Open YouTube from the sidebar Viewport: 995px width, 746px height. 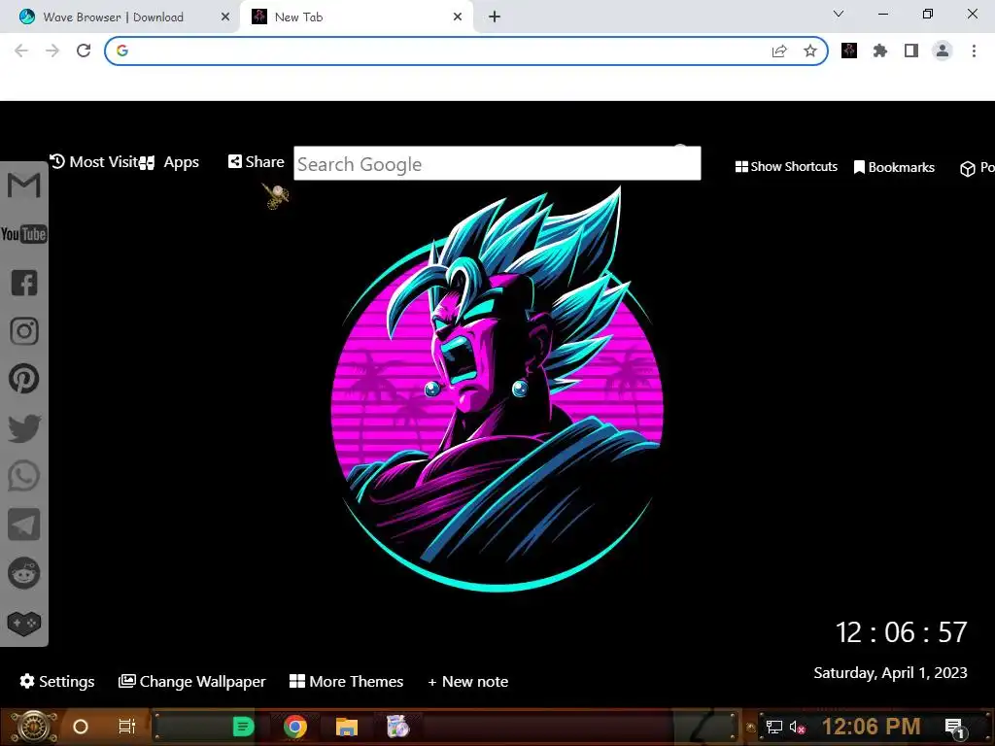point(24,234)
